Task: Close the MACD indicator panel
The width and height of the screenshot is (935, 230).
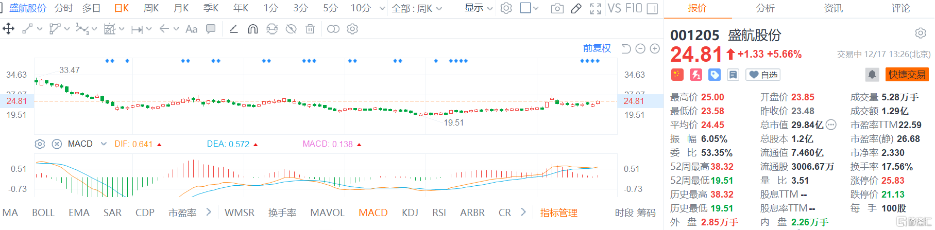Action: 57,144
